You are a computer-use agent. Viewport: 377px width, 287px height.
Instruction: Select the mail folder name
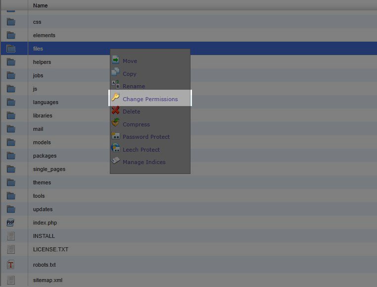coord(38,129)
